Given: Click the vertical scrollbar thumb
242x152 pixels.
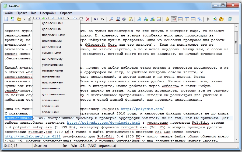Looking at the screenshot, I should pos(236,42).
